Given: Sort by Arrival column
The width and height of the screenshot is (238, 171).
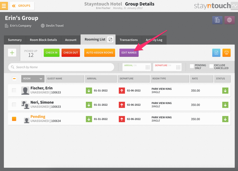Looking at the screenshot, I should coord(101,79).
